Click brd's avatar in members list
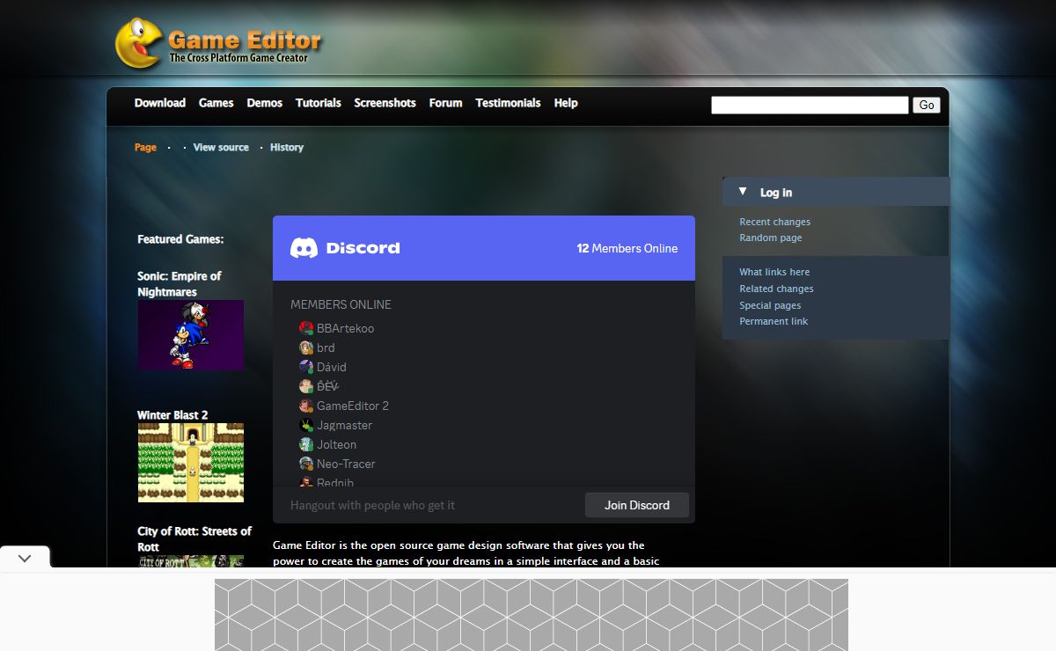Screen dimensions: 1056x651 pos(306,347)
